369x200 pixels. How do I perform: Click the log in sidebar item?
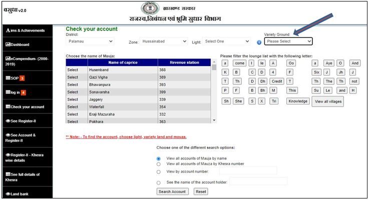coord(15,92)
